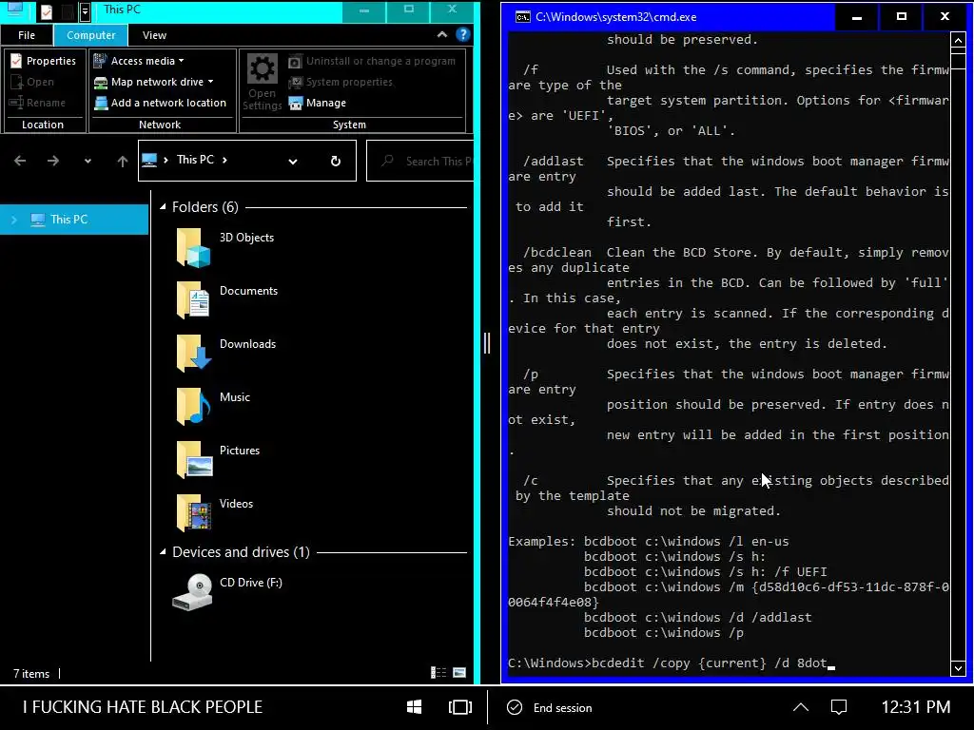The width and height of the screenshot is (974, 730).
Task: Click the cmd scrollbar down arrow
Action: tap(957, 668)
